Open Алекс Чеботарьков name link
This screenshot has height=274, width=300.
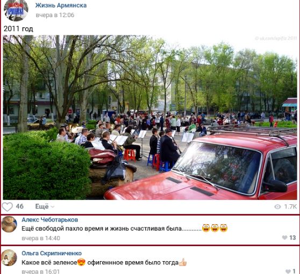click(x=50, y=220)
